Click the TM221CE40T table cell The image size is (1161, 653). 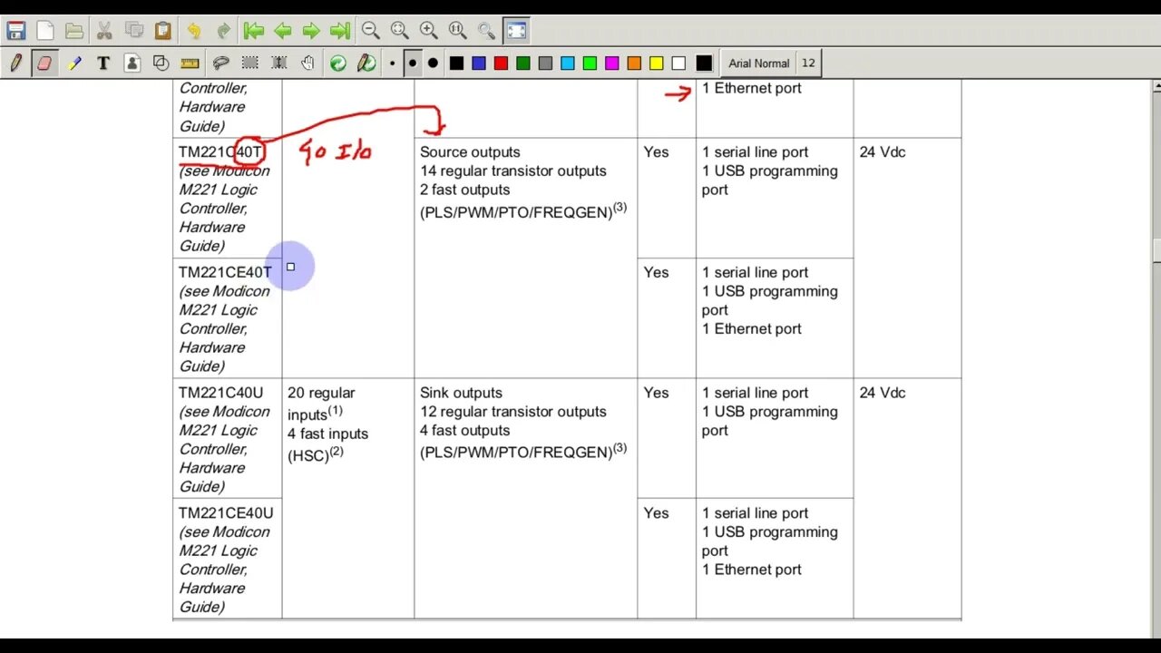coord(227,318)
